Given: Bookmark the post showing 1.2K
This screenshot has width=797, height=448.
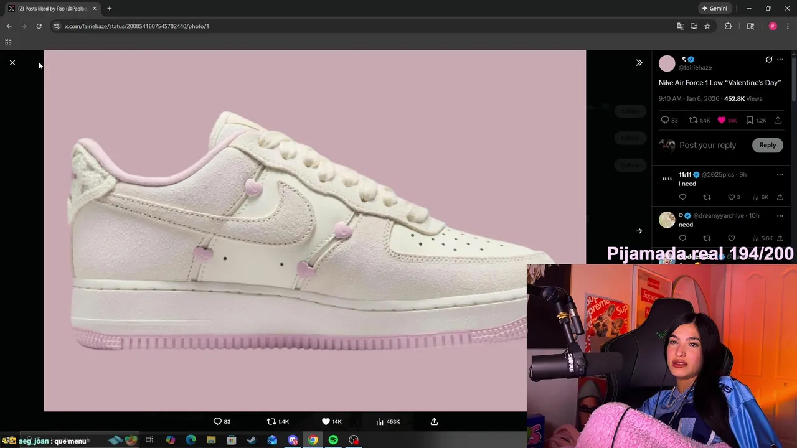Looking at the screenshot, I should coord(756,120).
